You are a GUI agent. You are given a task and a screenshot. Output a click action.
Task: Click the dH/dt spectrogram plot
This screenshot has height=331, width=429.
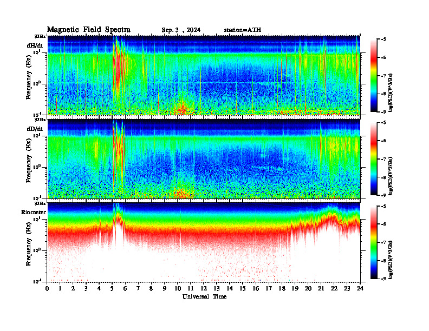click(204, 75)
